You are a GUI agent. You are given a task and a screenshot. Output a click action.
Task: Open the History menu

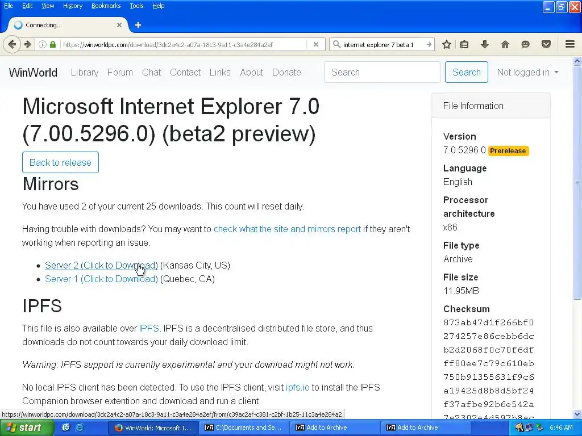(73, 6)
